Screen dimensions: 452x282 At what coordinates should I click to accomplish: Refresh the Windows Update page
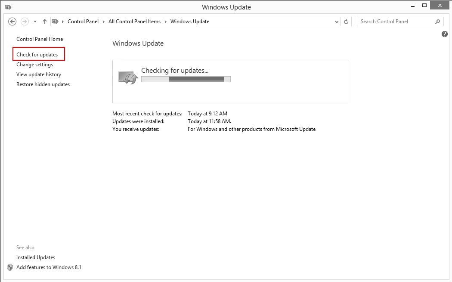pos(346,22)
